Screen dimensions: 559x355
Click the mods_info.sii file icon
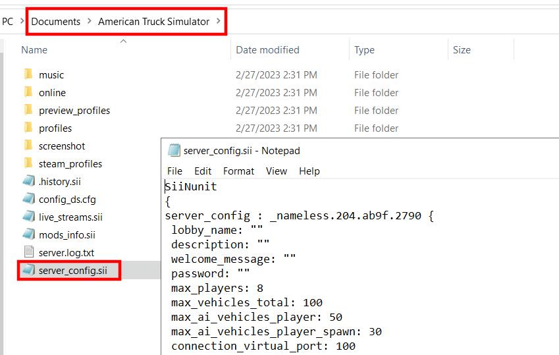29,234
